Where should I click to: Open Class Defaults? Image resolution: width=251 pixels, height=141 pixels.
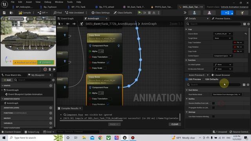click(123, 13)
